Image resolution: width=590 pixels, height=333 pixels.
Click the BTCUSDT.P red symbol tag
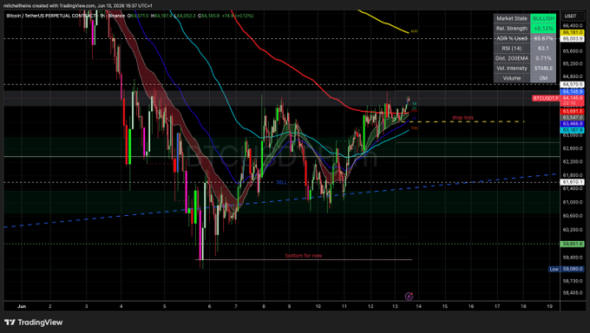click(545, 98)
